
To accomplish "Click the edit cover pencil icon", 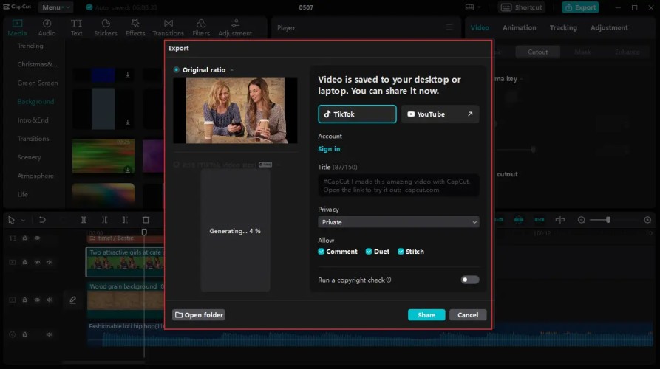I will pyautogui.click(x=73, y=300).
